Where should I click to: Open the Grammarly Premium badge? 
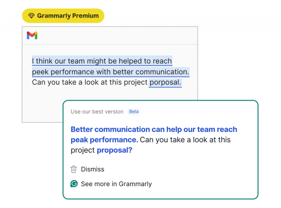pyautogui.click(x=63, y=16)
